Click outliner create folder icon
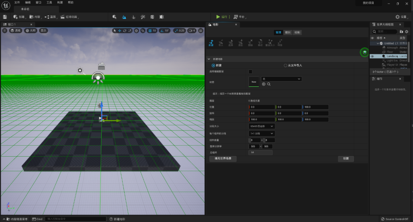This screenshot has width=413, height=222. click(x=402, y=32)
